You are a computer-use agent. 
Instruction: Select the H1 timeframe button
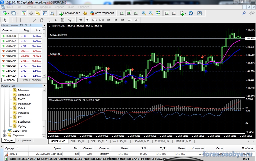(108, 20)
